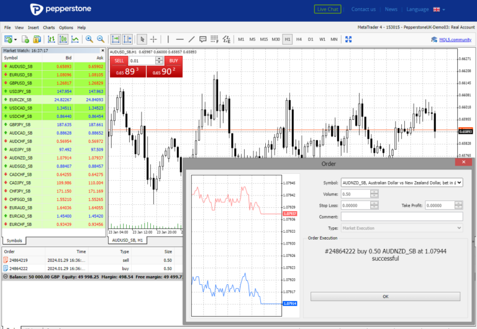Click one-click trading volume field
This screenshot has width=477, height=329.
[142, 61]
